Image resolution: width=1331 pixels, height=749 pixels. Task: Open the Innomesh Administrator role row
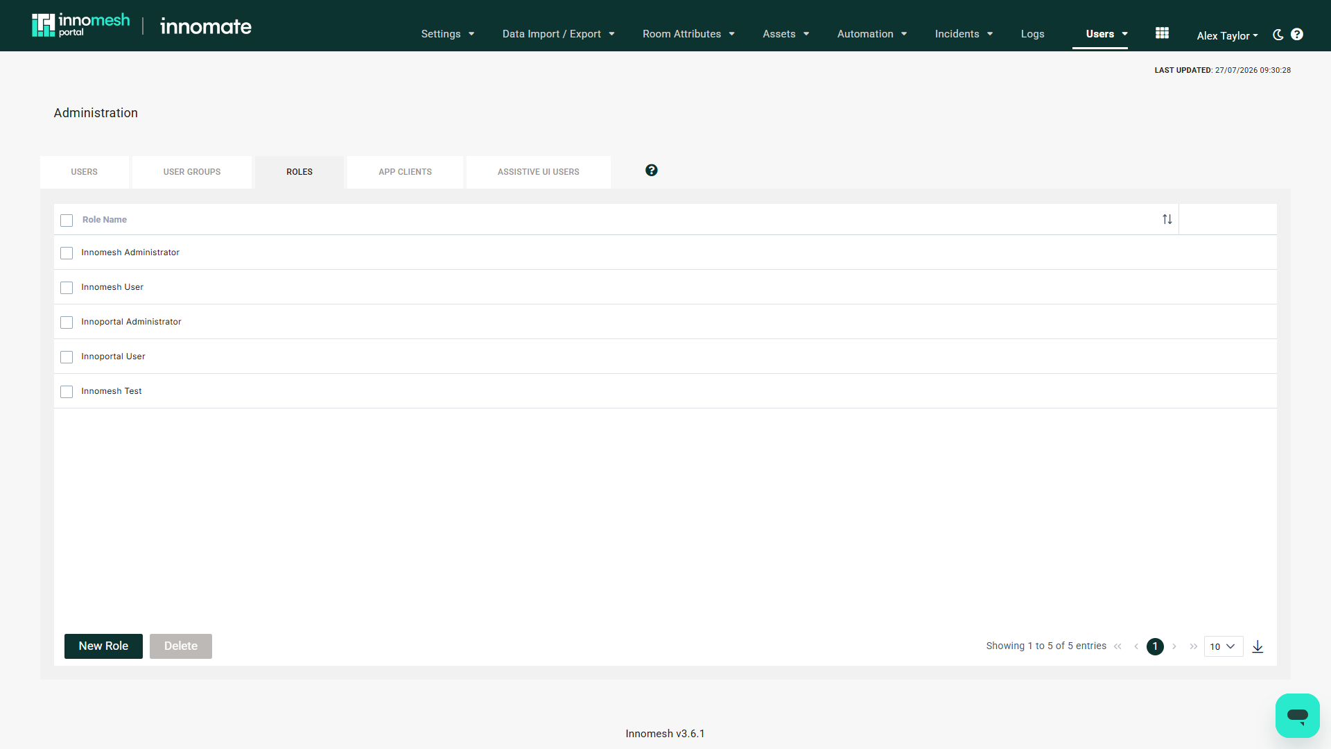pos(665,252)
